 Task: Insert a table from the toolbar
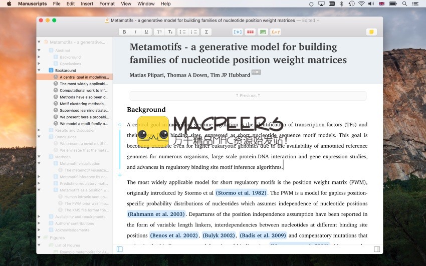point(250,32)
